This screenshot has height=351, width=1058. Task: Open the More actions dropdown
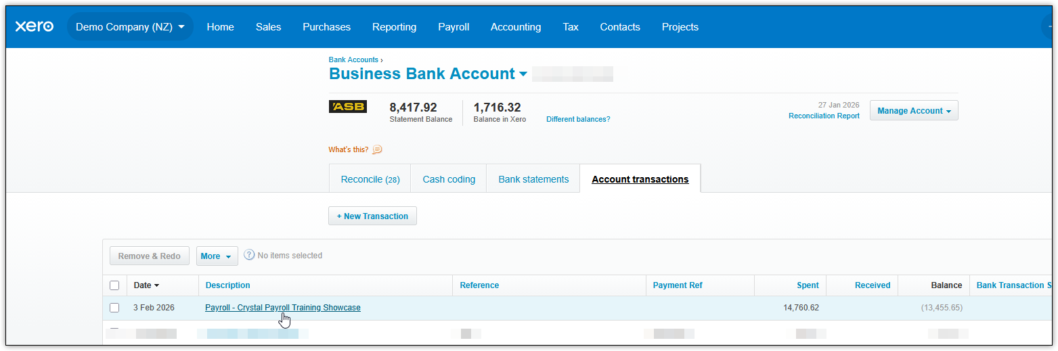tap(217, 256)
